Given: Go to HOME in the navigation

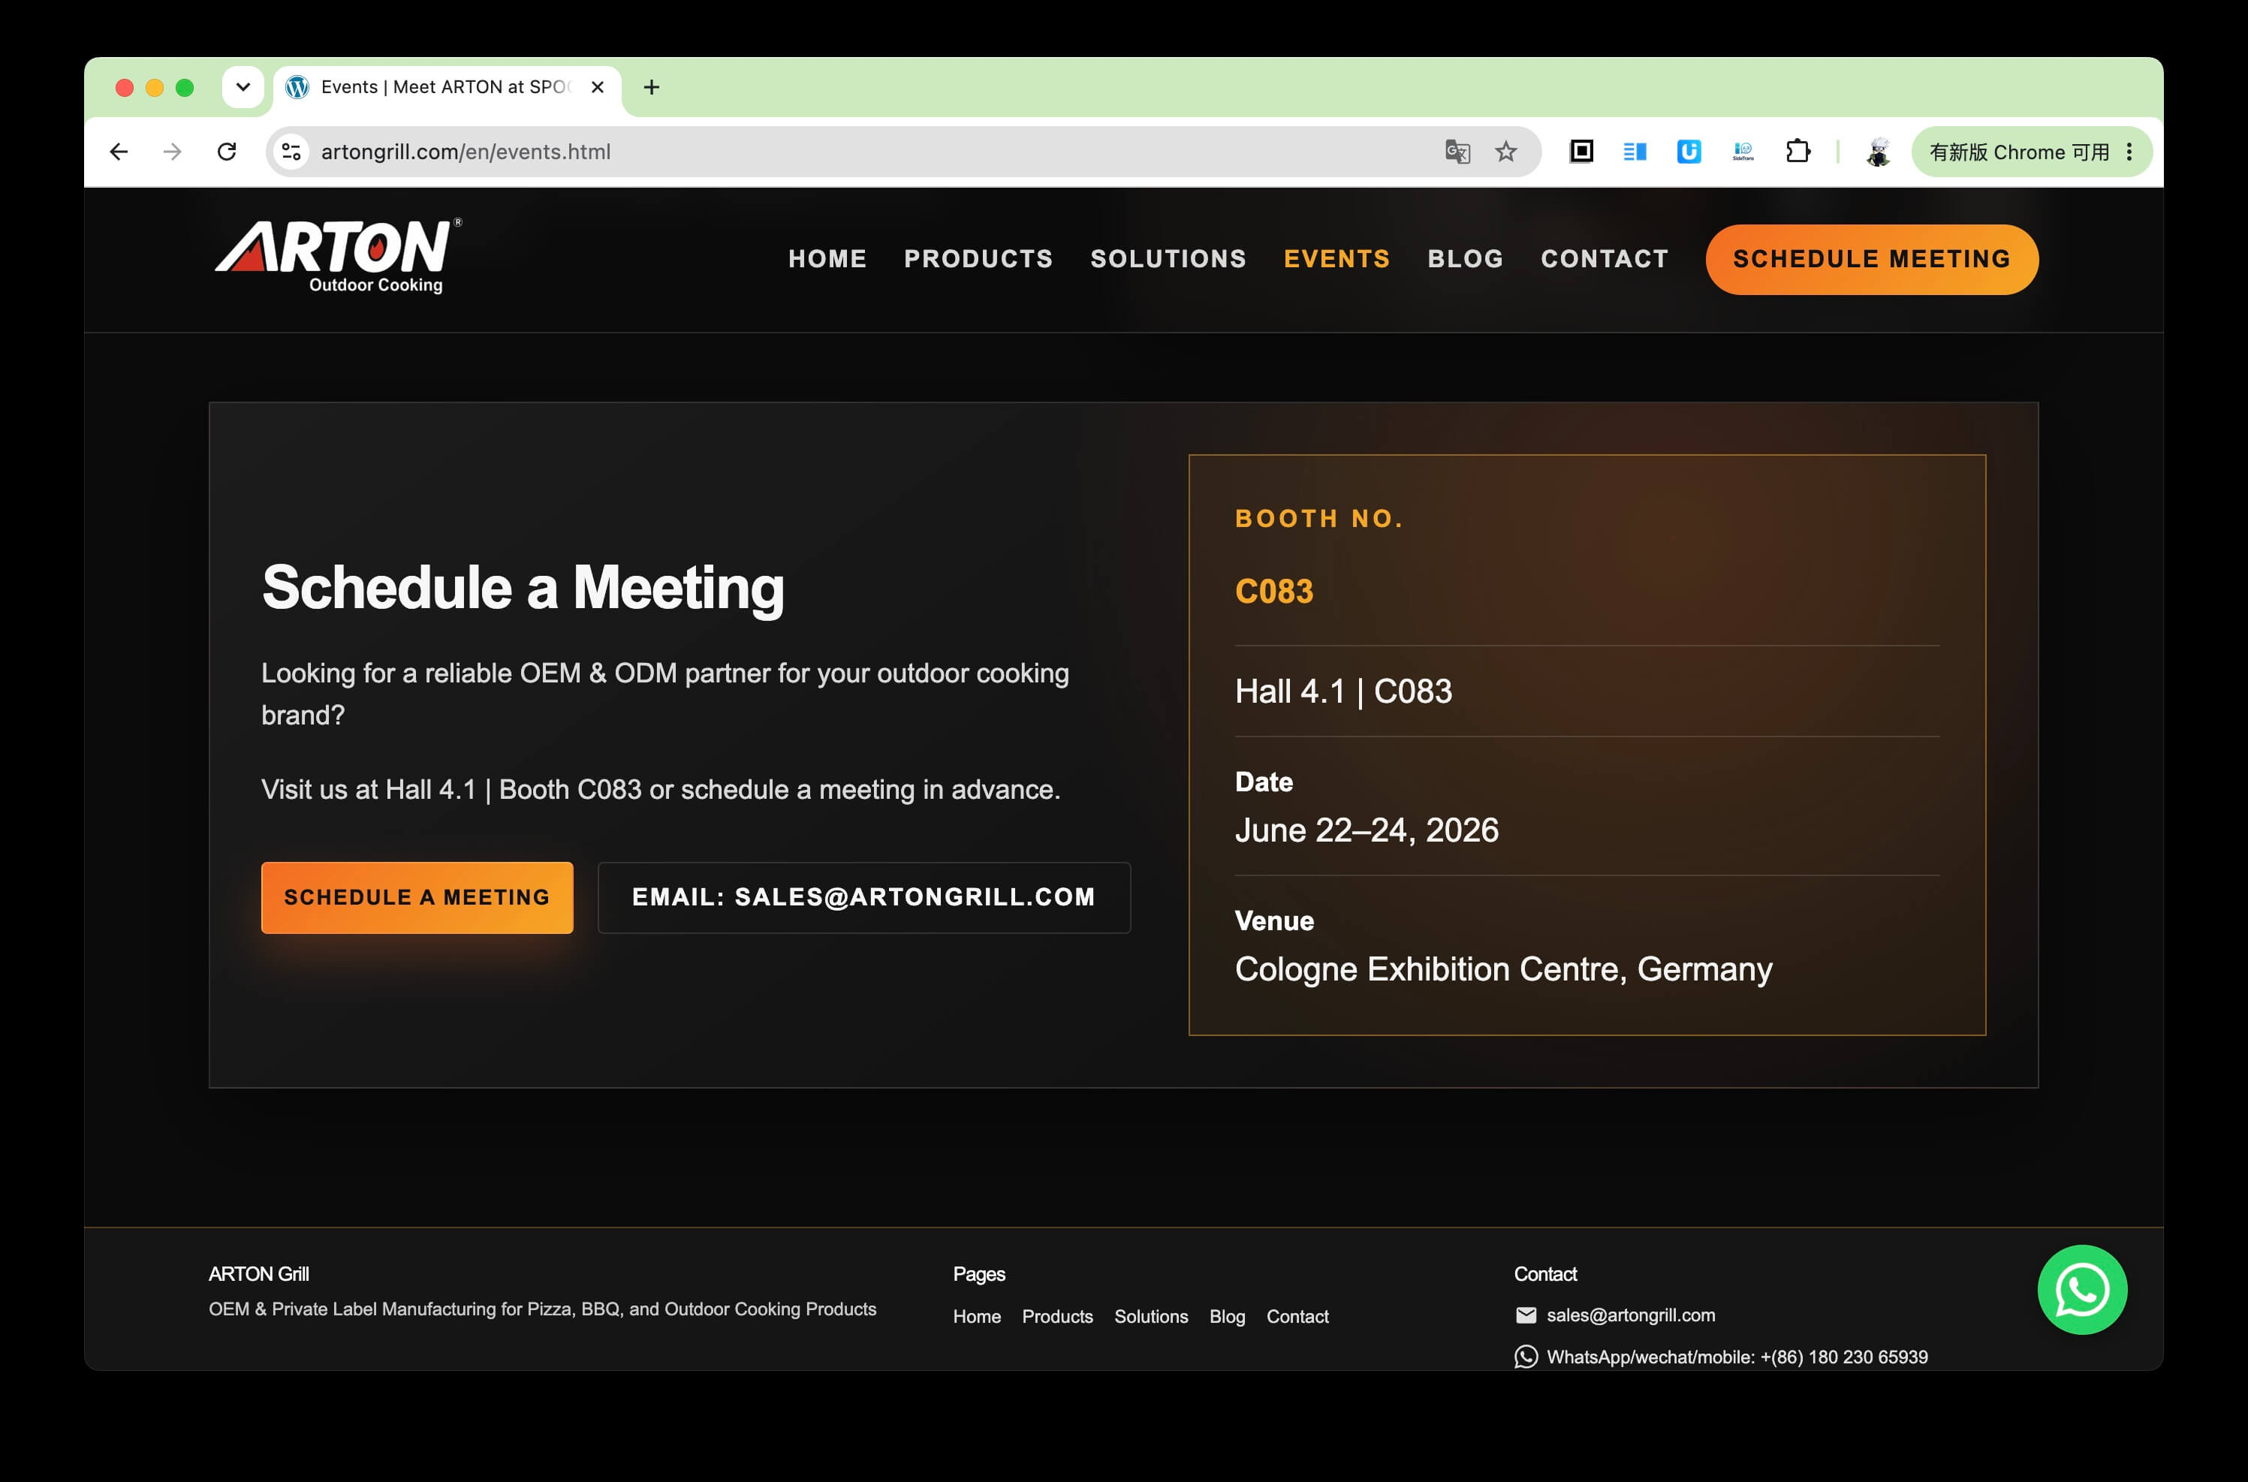Looking at the screenshot, I should (827, 259).
